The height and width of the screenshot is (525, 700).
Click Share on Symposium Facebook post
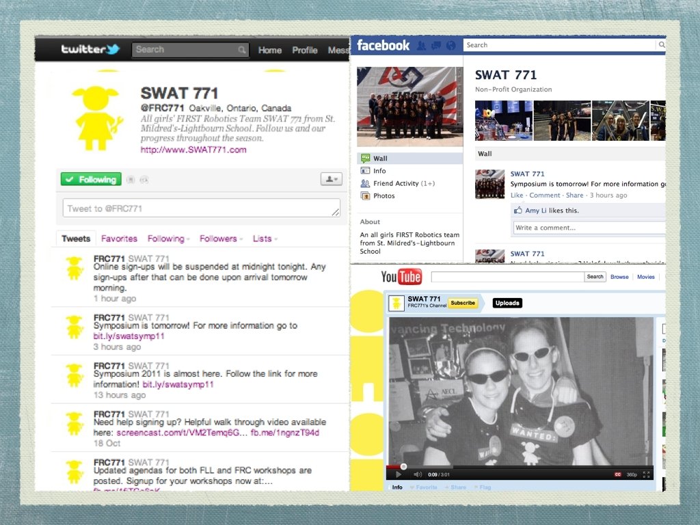574,195
